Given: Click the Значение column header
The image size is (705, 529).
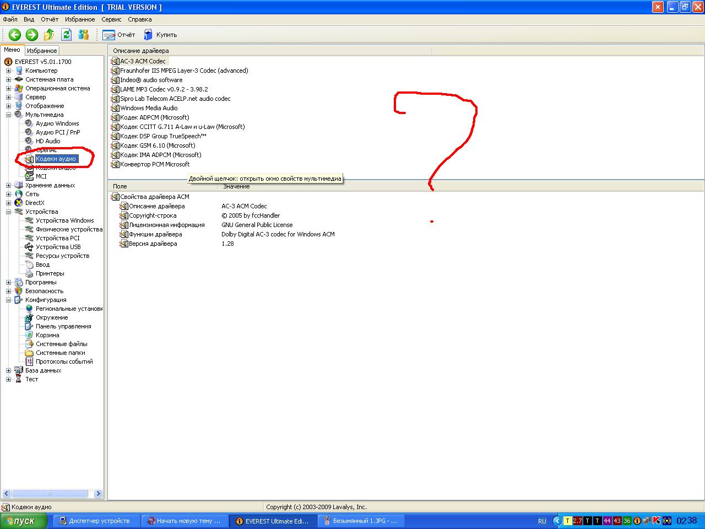Looking at the screenshot, I should pos(236,186).
